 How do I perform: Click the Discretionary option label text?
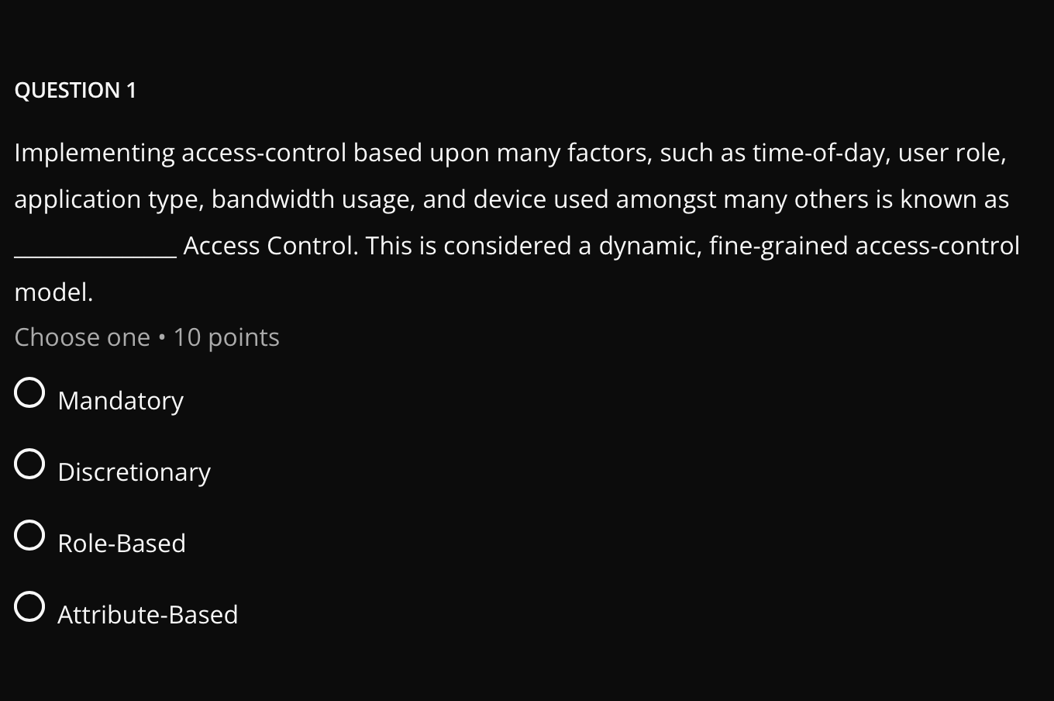pos(134,472)
